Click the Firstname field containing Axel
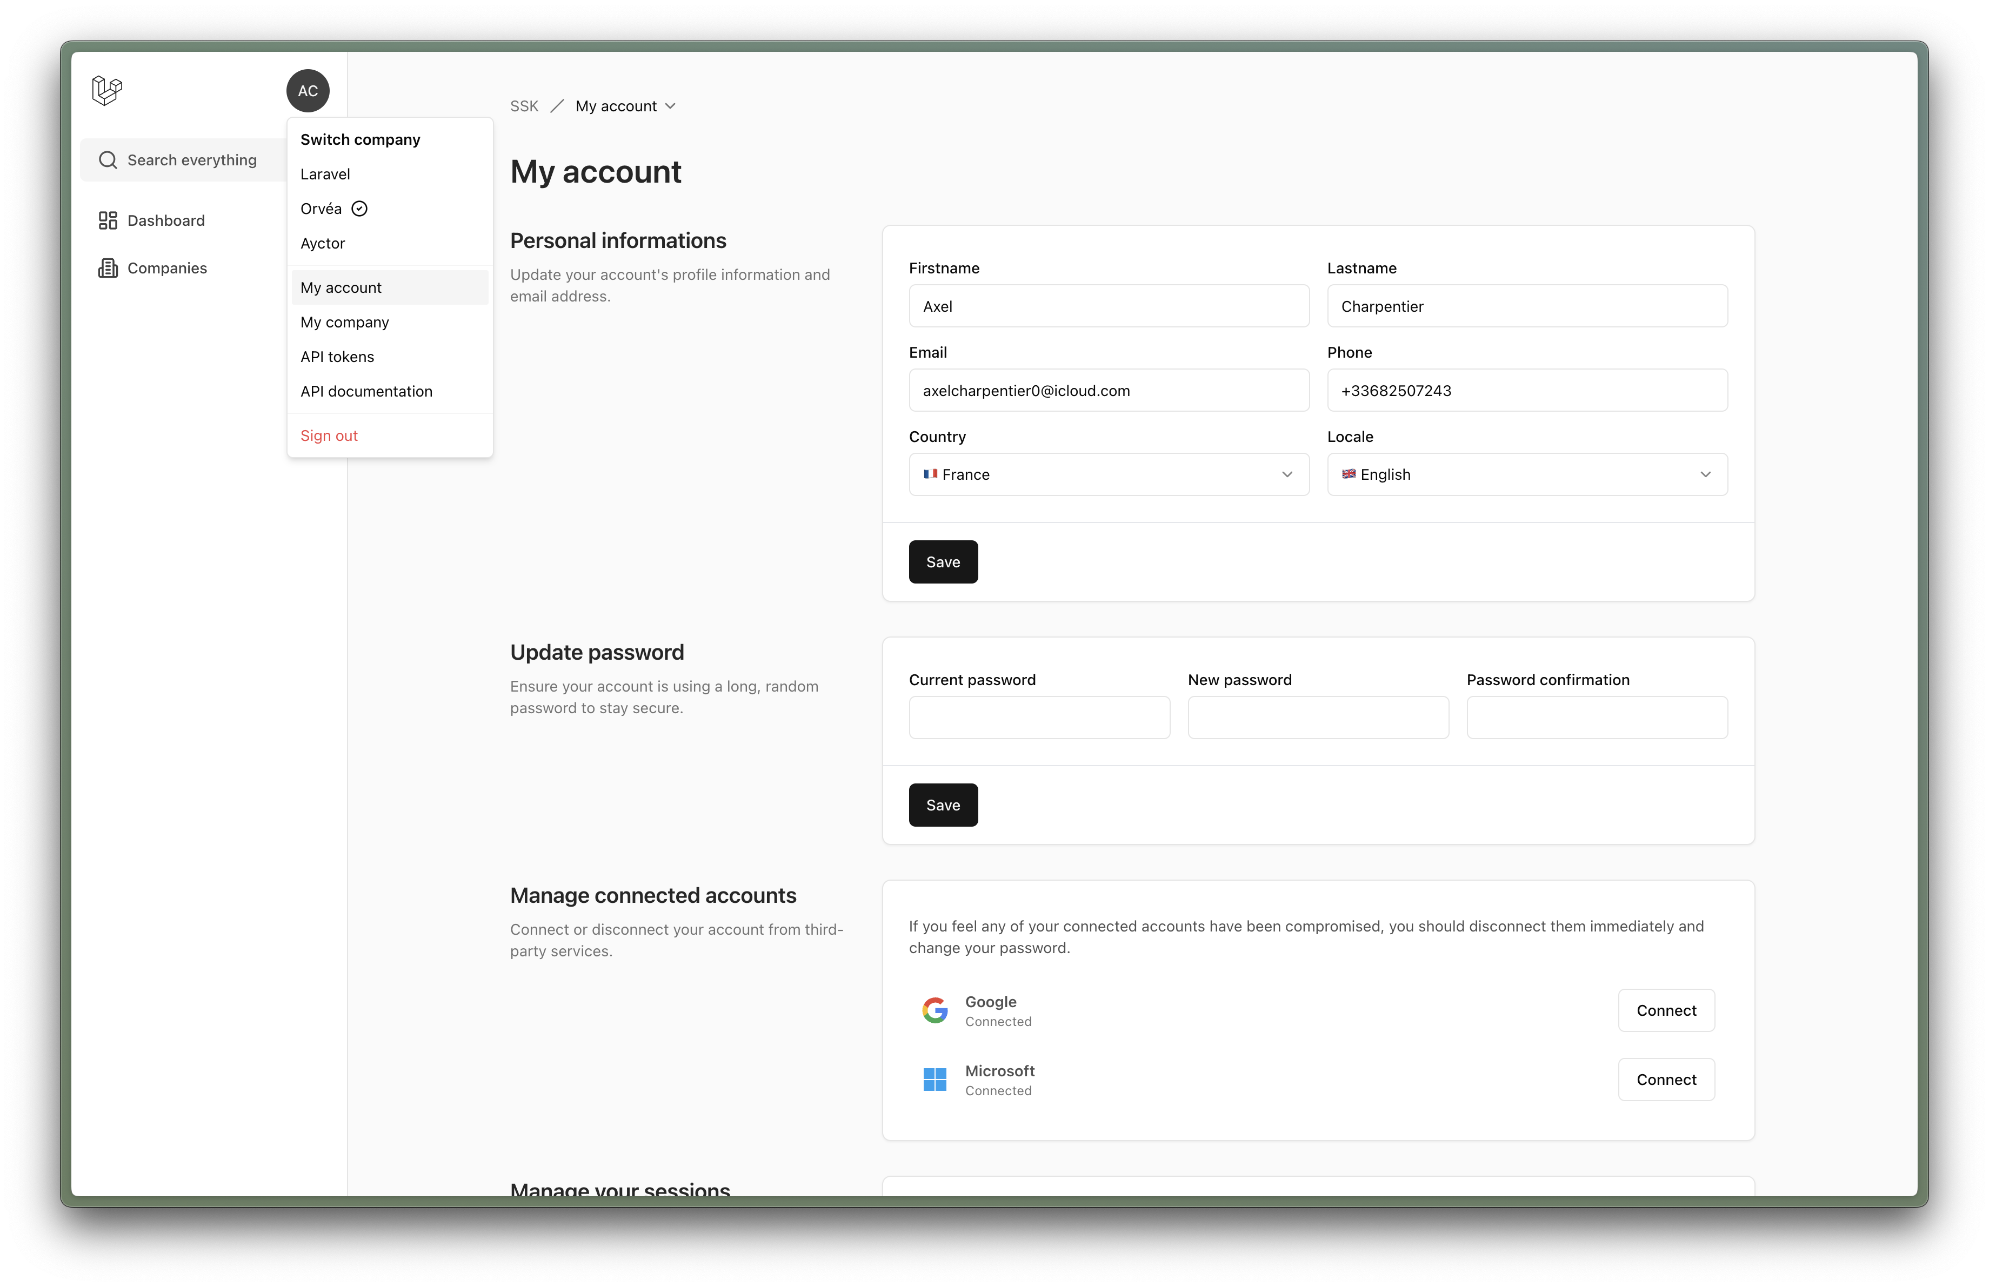The image size is (1989, 1287). click(x=1109, y=306)
